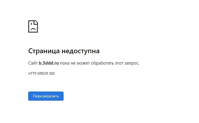Click the number 500 in the error code

52,74
